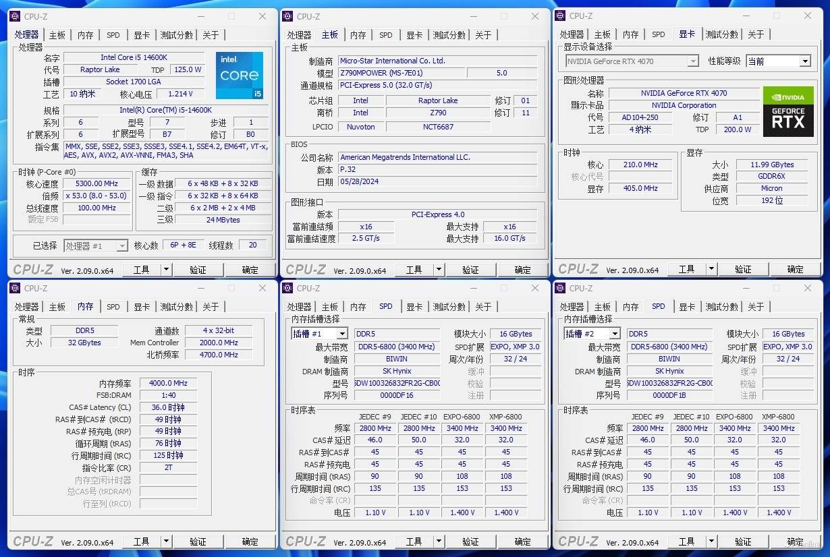Click CPU-Z title icon in memory timings window

16,289
